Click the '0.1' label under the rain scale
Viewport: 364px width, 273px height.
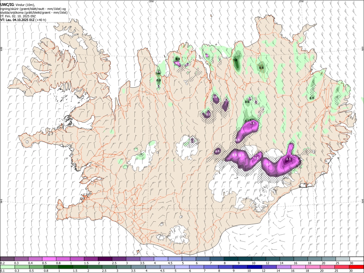(x=2, y=271)
